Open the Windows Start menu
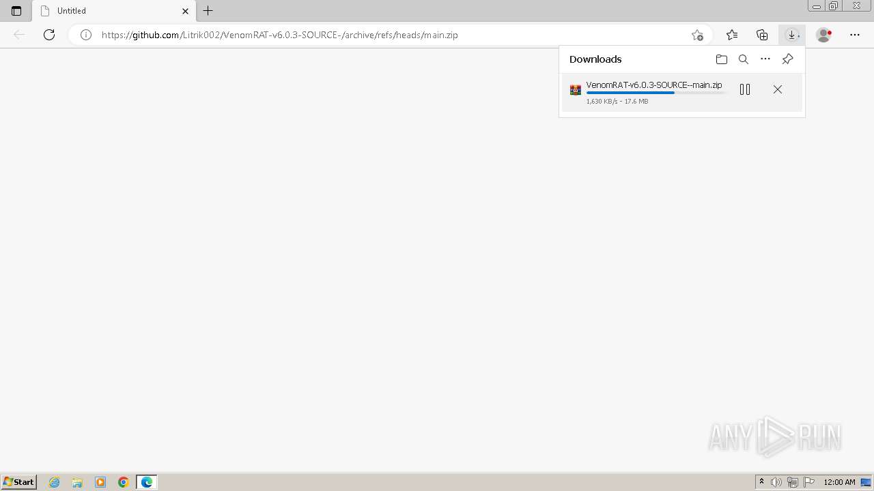 point(18,482)
